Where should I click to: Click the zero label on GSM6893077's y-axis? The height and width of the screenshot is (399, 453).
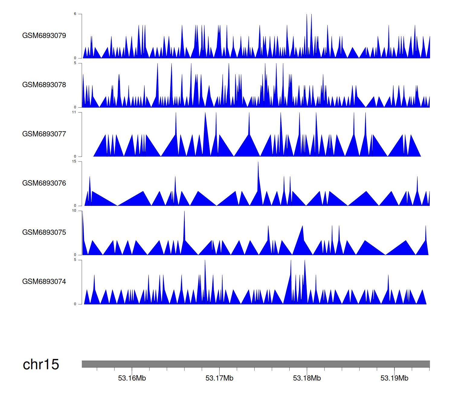coord(75,156)
